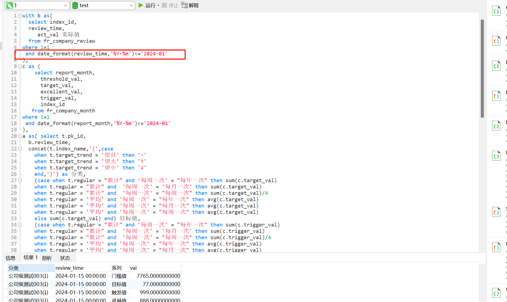Click the seventh code snippet icon in right sidebar
507x302 pixels.
click(496, 212)
